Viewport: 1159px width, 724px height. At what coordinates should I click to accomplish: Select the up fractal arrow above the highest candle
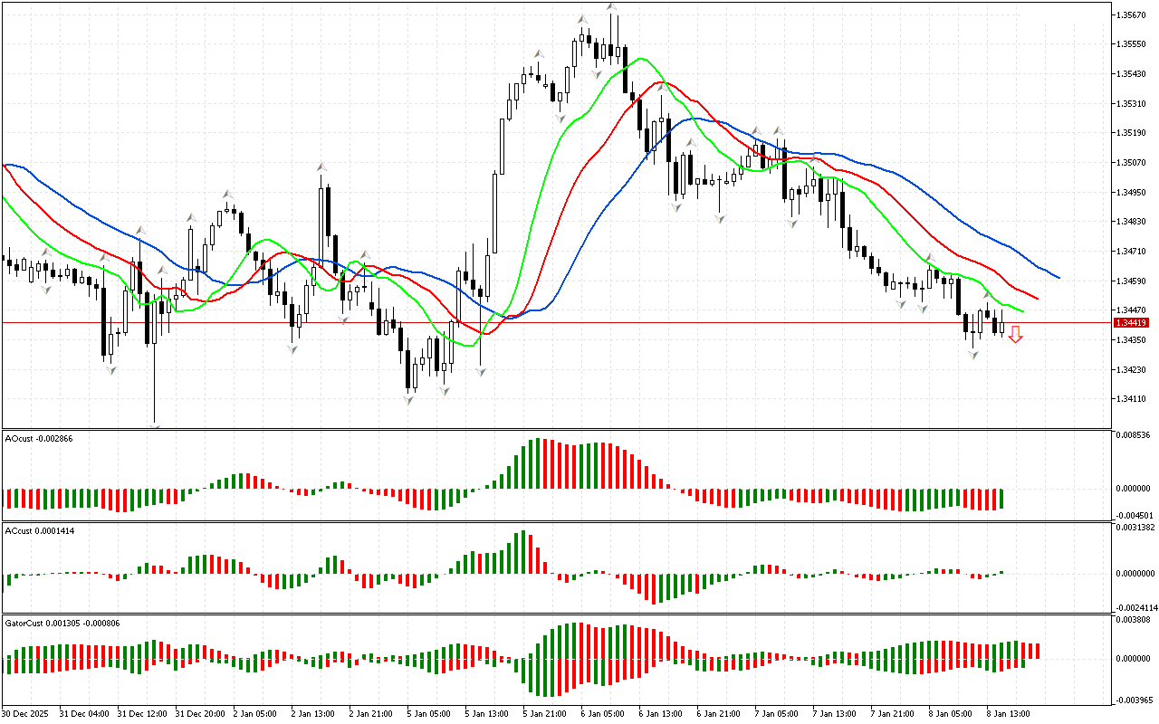click(x=612, y=7)
